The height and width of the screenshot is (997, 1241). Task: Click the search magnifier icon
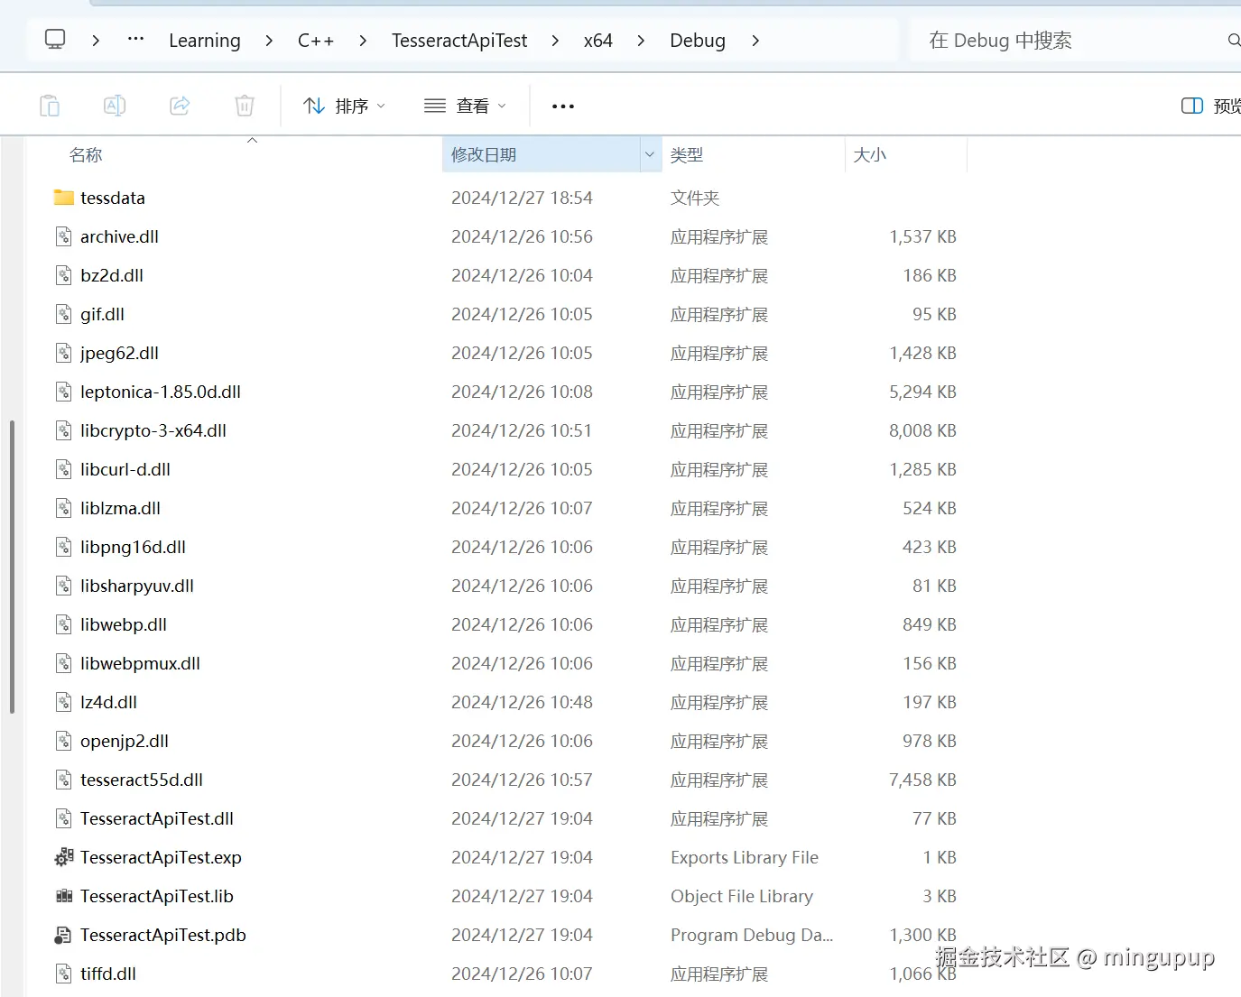click(x=1234, y=41)
